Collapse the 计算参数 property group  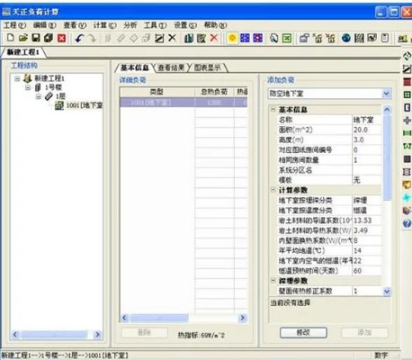click(273, 190)
